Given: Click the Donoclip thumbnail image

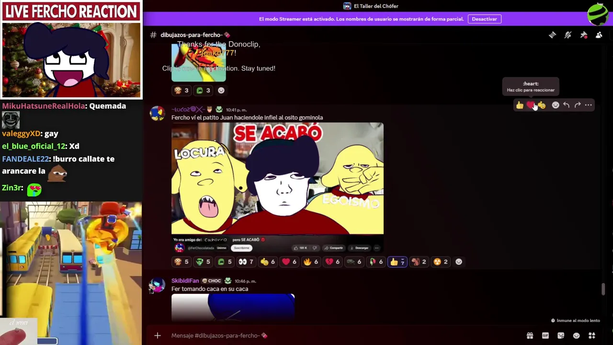Looking at the screenshot, I should [x=198, y=62].
